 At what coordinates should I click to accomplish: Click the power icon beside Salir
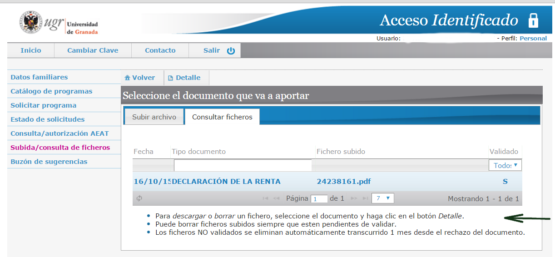pyautogui.click(x=231, y=51)
